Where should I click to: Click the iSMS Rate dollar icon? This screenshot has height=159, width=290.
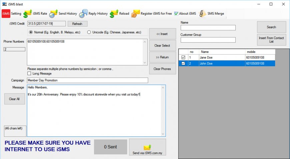[28, 14]
